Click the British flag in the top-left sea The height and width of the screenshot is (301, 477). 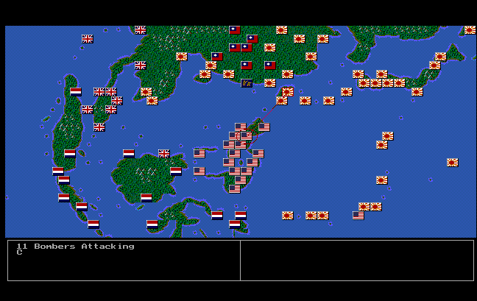[x=88, y=39]
